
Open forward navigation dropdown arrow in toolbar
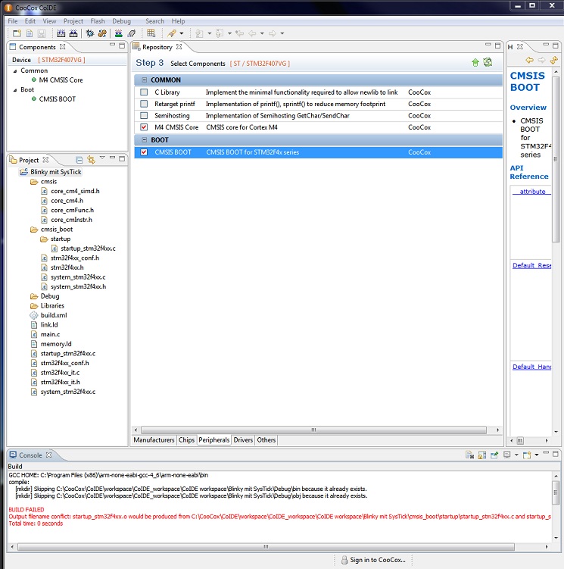[x=282, y=33]
